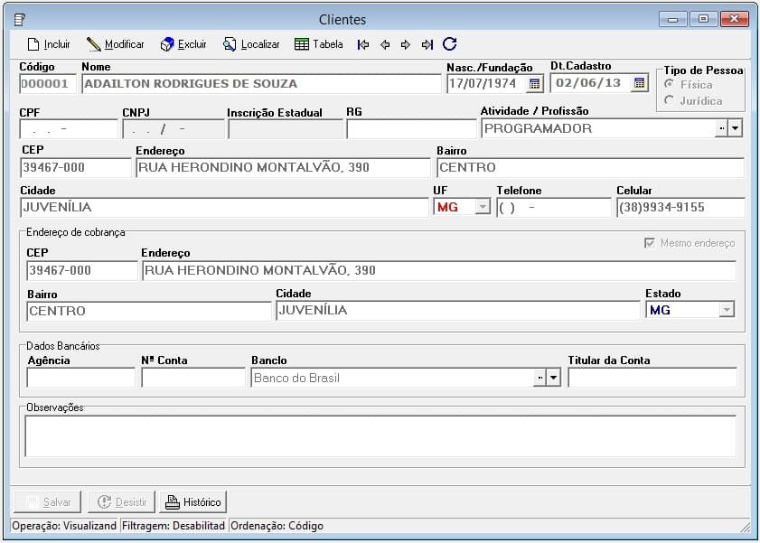Go to the previous record arrow

pos(385,44)
